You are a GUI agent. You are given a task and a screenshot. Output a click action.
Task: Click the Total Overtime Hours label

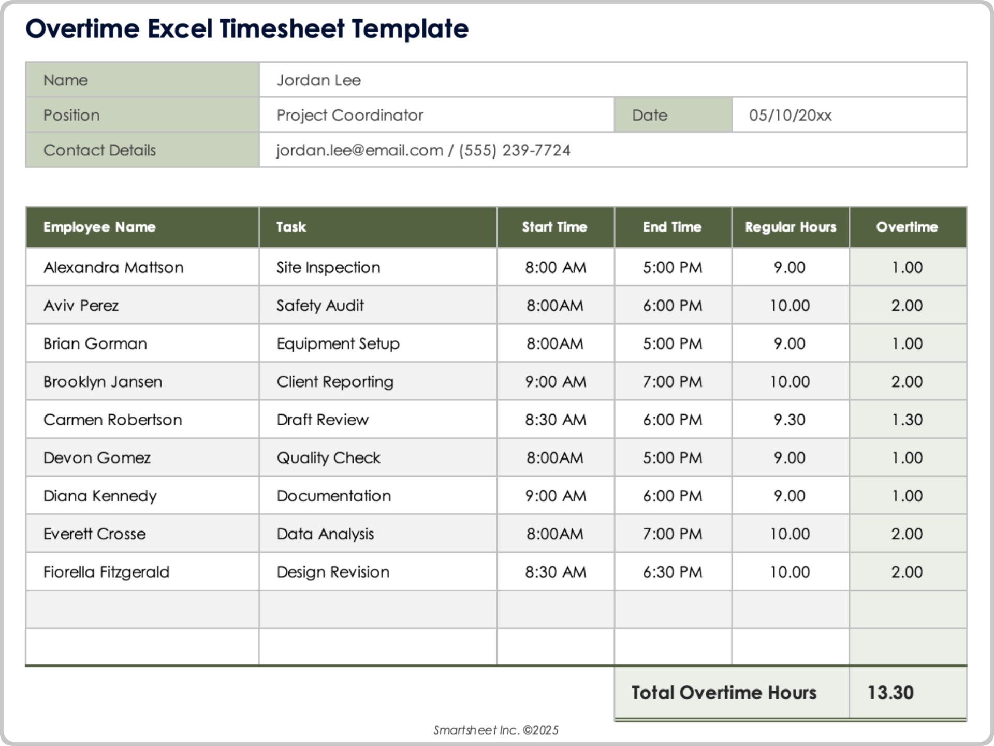point(724,692)
